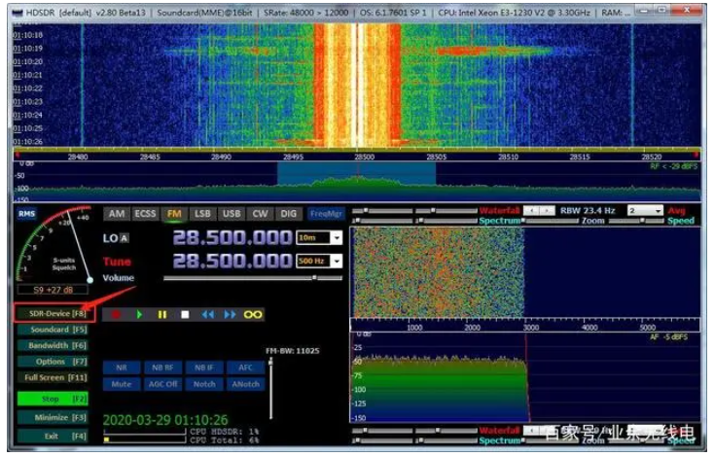Image resolution: width=714 pixels, height=457 pixels.
Task: Toggle the Mute button
Action: click(121, 384)
